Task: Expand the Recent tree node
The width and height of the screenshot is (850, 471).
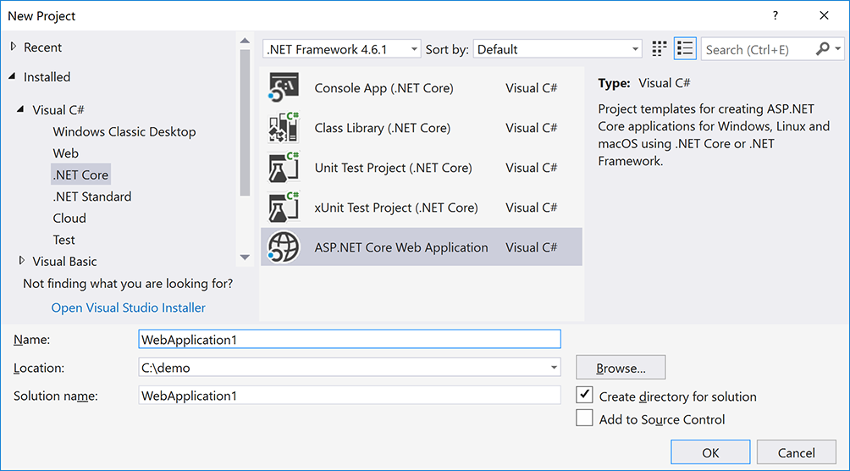Action: (12, 47)
